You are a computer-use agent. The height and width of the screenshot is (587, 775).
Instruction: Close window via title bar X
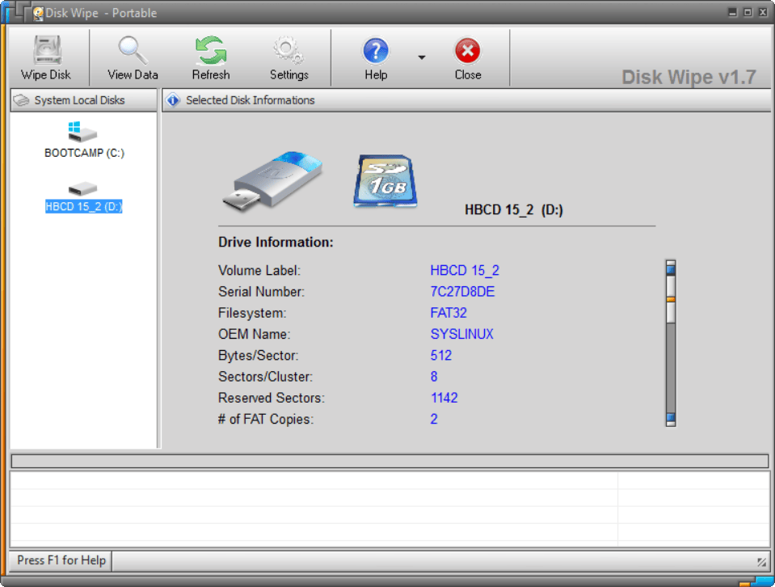point(763,12)
